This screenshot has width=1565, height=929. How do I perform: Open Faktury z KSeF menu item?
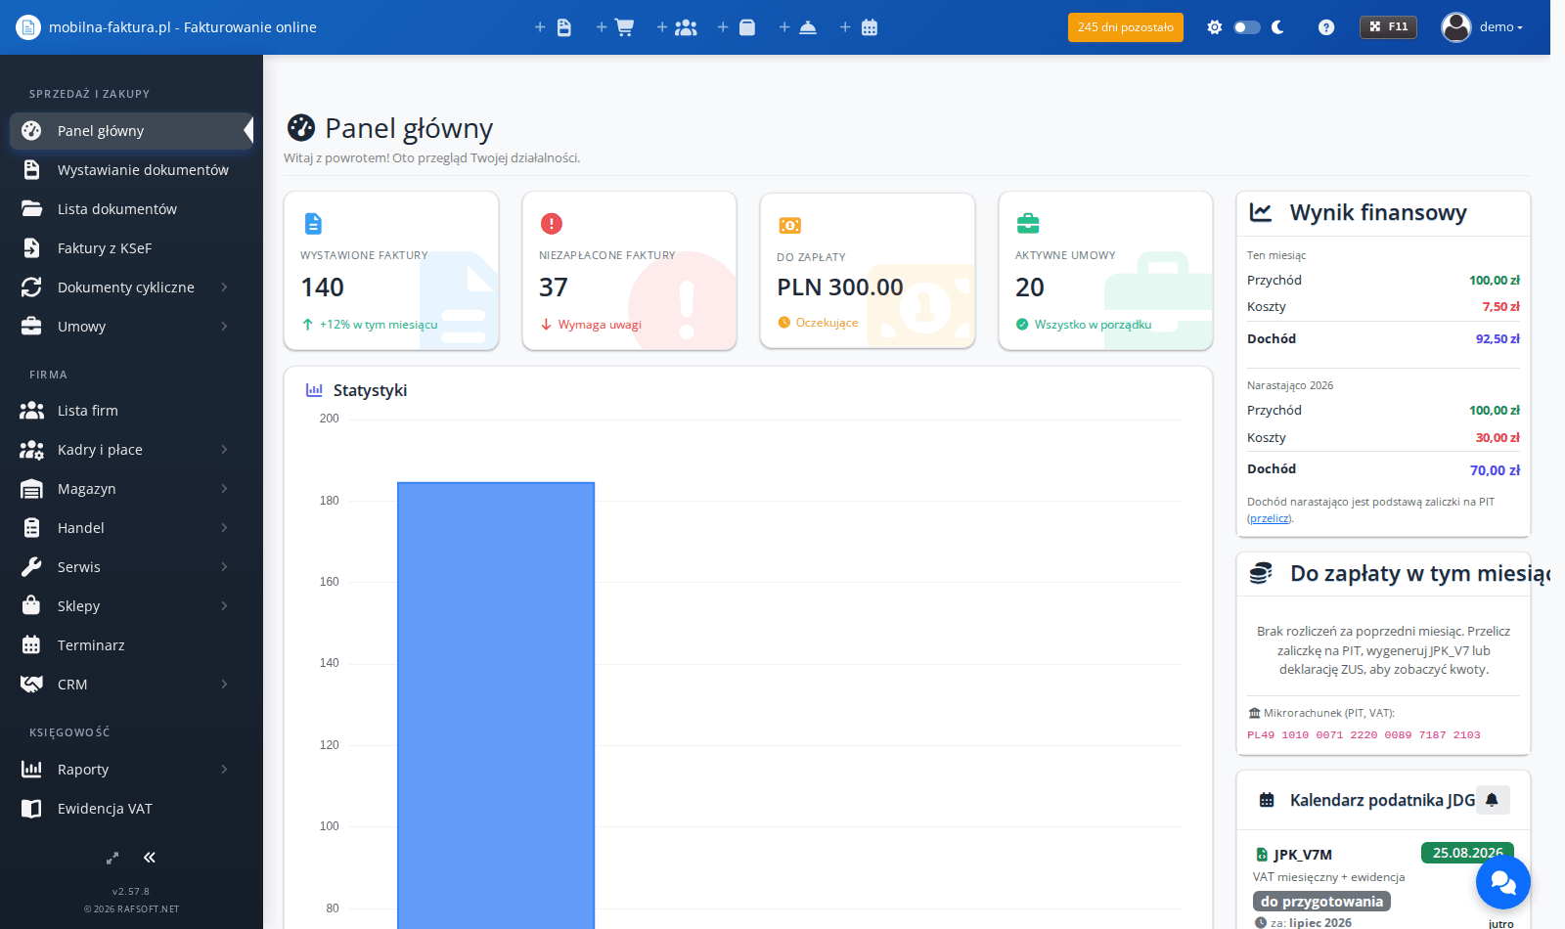[131, 248]
